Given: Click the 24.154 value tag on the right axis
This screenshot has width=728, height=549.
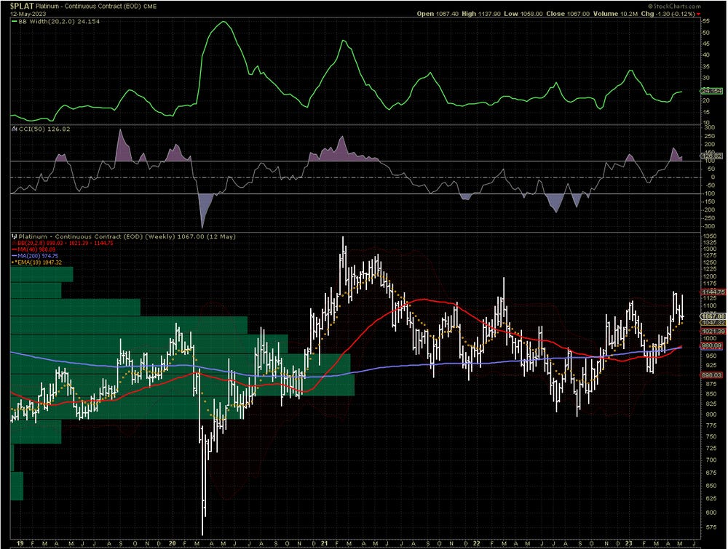Looking at the screenshot, I should 712,91.
